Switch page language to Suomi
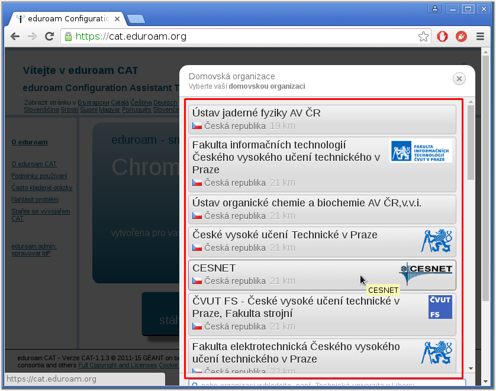 pos(89,109)
